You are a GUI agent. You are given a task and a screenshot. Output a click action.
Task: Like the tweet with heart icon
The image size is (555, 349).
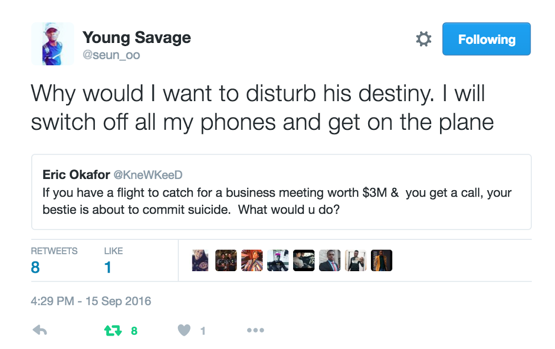coord(184,331)
